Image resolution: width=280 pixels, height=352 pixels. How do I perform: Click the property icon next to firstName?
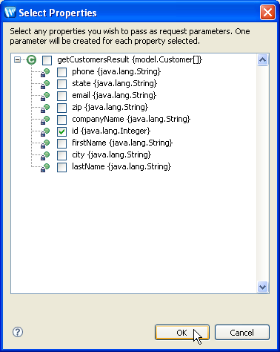pos(45,144)
